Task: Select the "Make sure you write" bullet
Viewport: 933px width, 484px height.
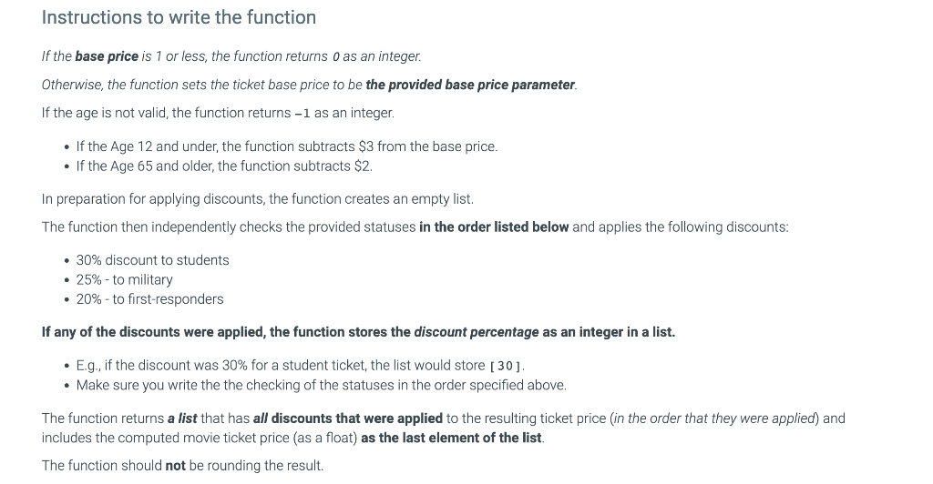Action: click(321, 385)
